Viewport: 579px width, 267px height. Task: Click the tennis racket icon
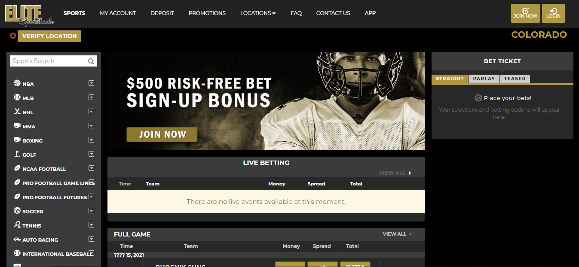pyautogui.click(x=17, y=225)
